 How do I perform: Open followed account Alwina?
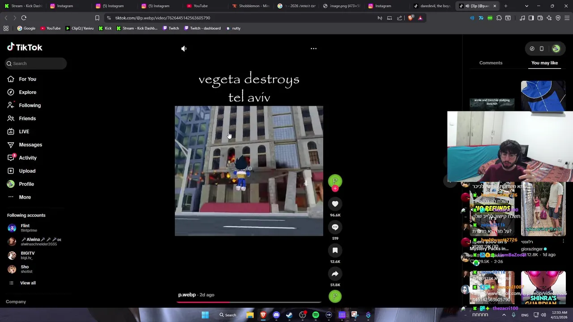(34, 241)
